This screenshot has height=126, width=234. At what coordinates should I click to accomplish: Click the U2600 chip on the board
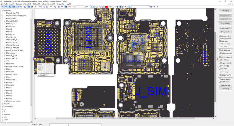click(48, 42)
